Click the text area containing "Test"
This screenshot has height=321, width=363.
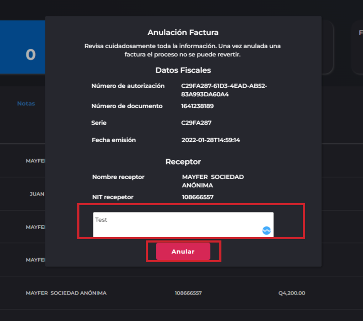point(176,224)
